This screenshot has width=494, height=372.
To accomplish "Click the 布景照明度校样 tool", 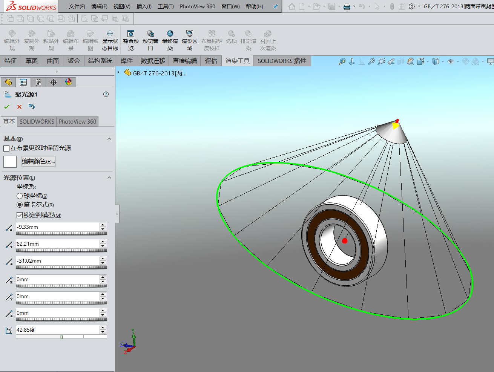I will pyautogui.click(x=212, y=39).
